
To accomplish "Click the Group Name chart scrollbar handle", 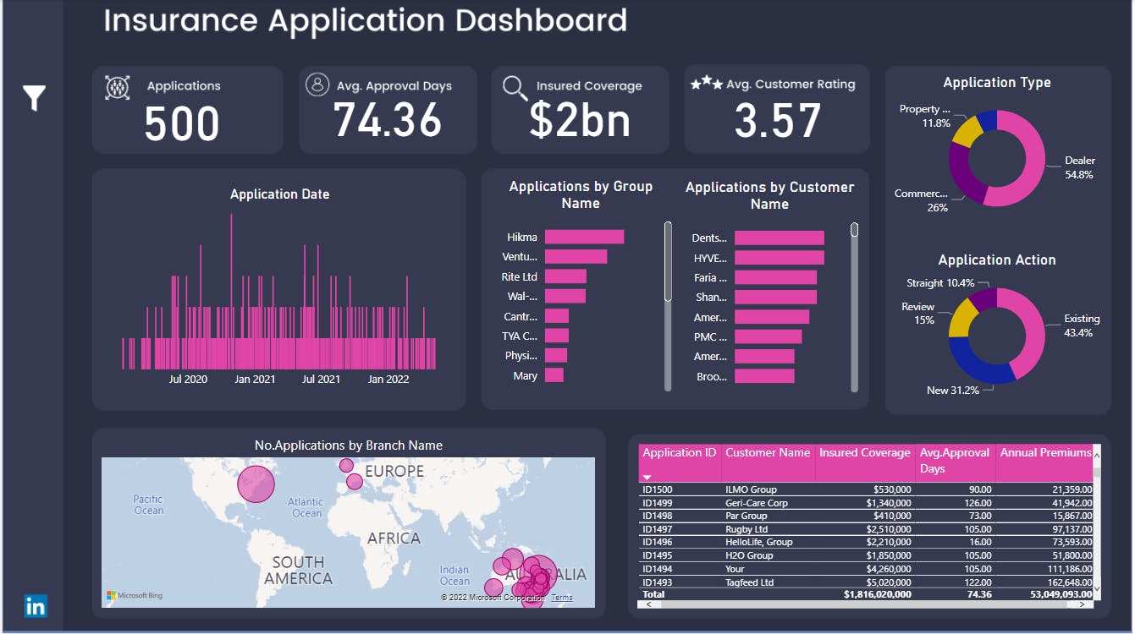I will click(x=668, y=261).
